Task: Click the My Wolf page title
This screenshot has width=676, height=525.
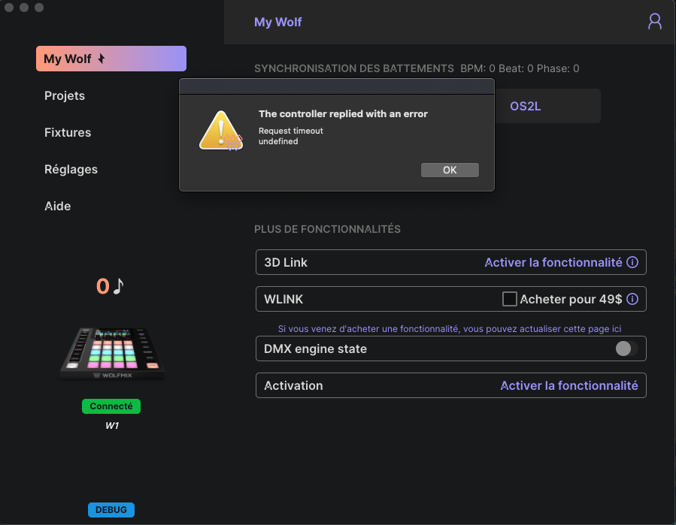Action: (278, 22)
